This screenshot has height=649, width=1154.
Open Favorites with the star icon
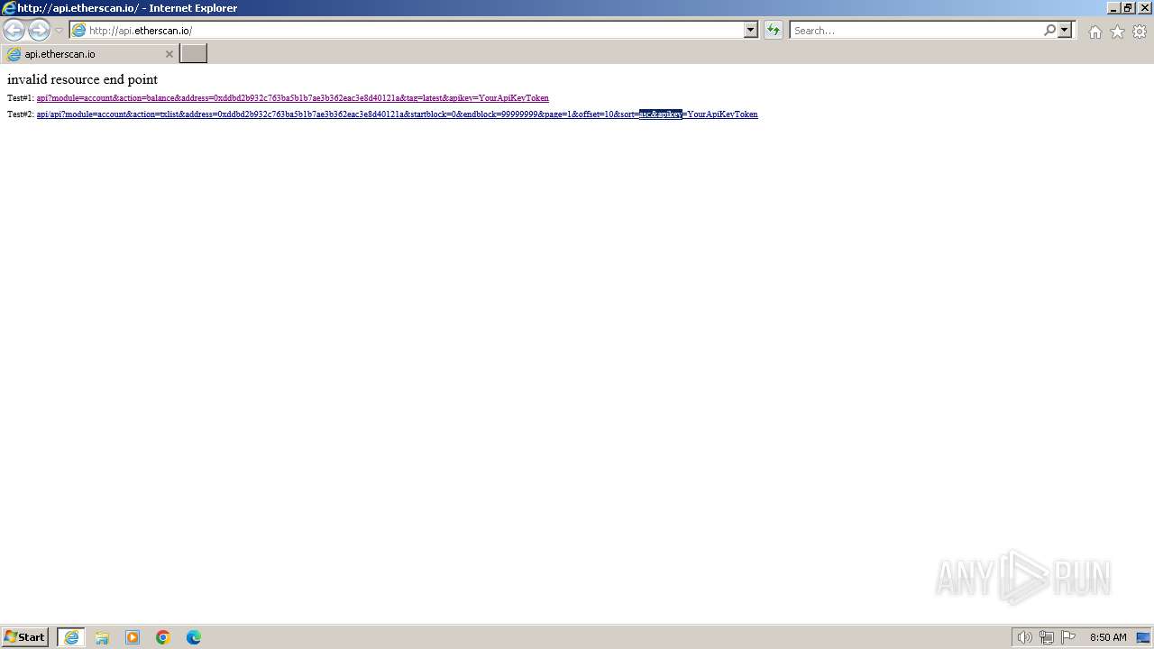pos(1117,32)
